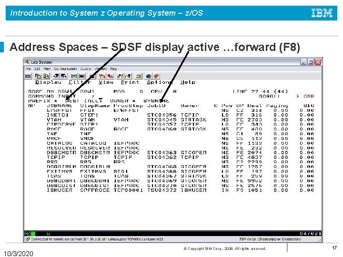Click job ID STC04370
The height and width of the screenshot is (257, 343).
pos(161,186)
